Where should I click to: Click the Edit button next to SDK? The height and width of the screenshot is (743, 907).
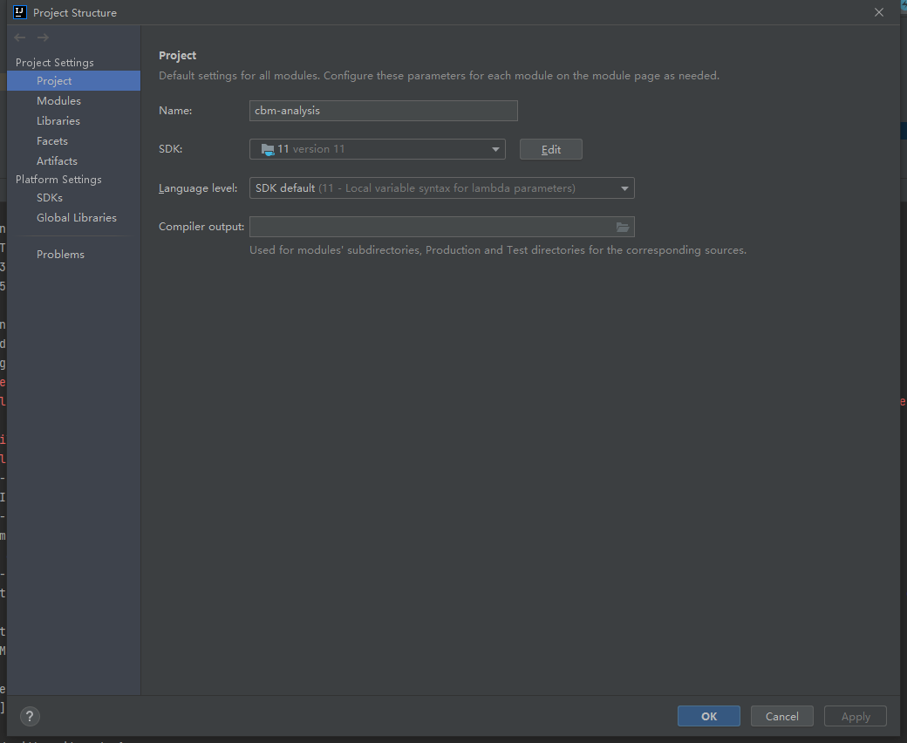pos(550,148)
